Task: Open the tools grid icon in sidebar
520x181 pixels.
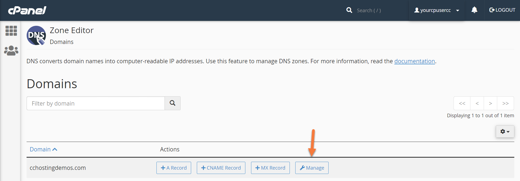Action: pos(11,31)
